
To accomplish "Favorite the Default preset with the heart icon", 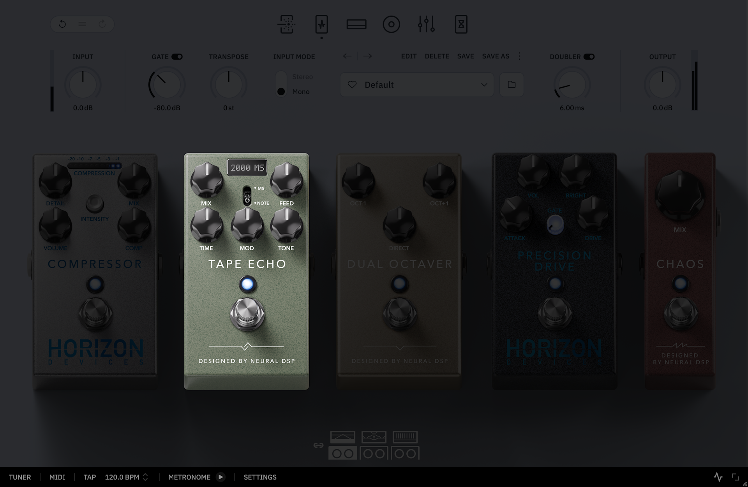I will (352, 84).
